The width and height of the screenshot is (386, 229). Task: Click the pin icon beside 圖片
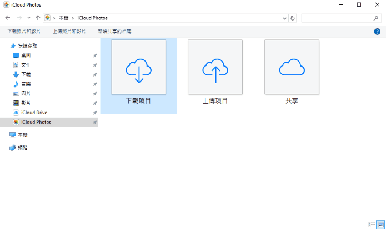pyautogui.click(x=95, y=94)
